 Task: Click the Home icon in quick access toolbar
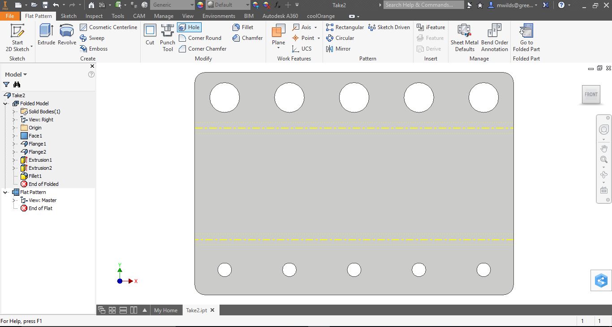click(91, 5)
